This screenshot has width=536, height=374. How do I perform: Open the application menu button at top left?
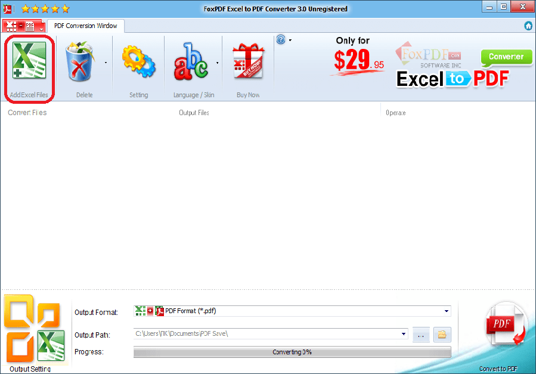(x=24, y=26)
